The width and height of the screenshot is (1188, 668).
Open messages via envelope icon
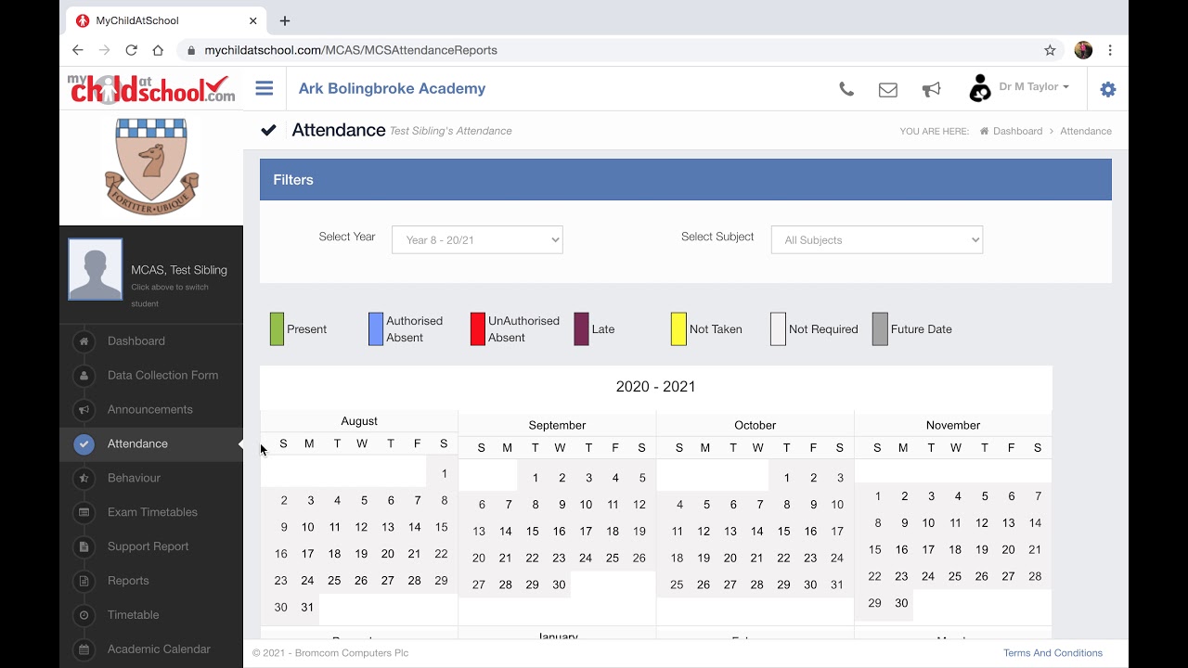[888, 89]
